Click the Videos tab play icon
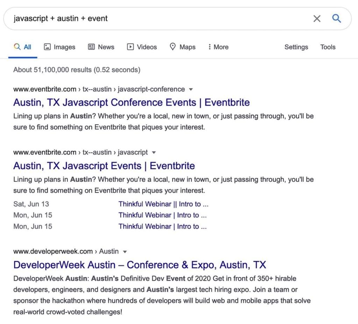 [x=130, y=47]
